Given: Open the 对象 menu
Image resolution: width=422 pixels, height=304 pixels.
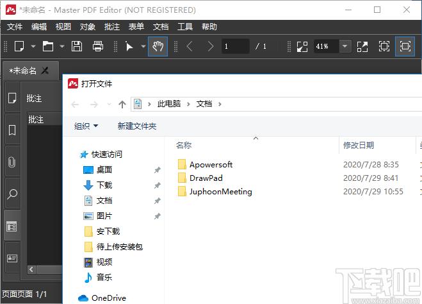Looking at the screenshot, I should [x=88, y=27].
